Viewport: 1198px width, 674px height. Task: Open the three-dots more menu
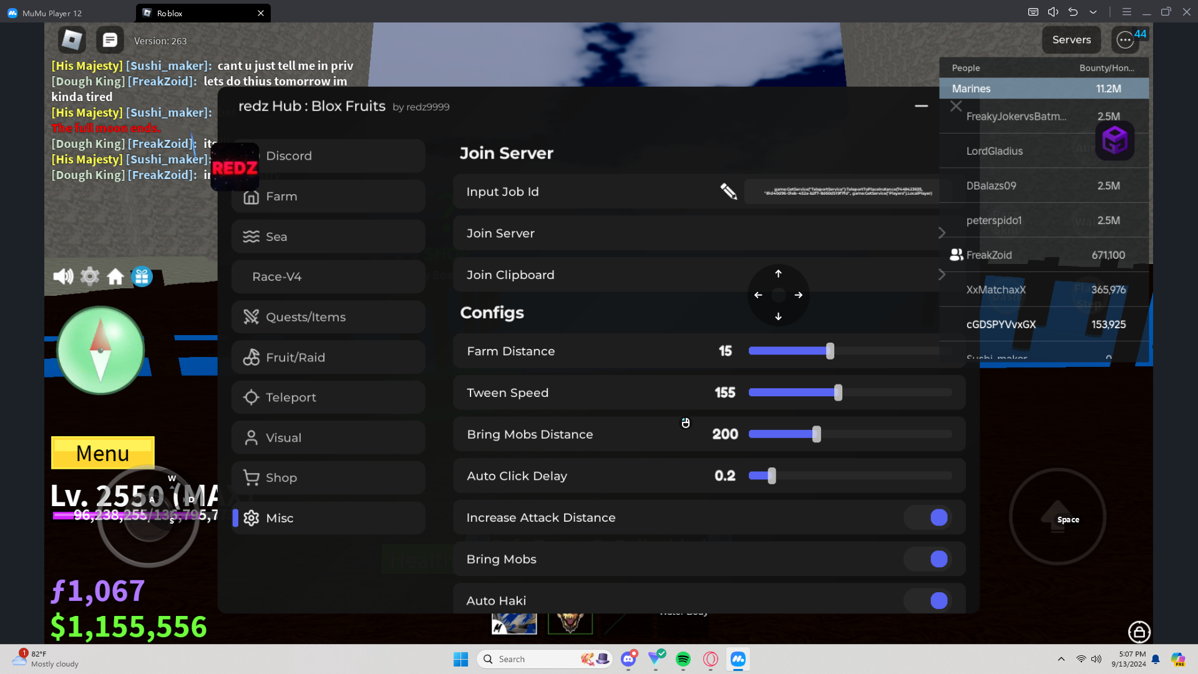pos(1125,40)
